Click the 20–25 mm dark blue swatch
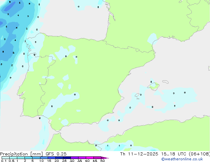Viewport: 210px width, 162px height. (x=59, y=158)
